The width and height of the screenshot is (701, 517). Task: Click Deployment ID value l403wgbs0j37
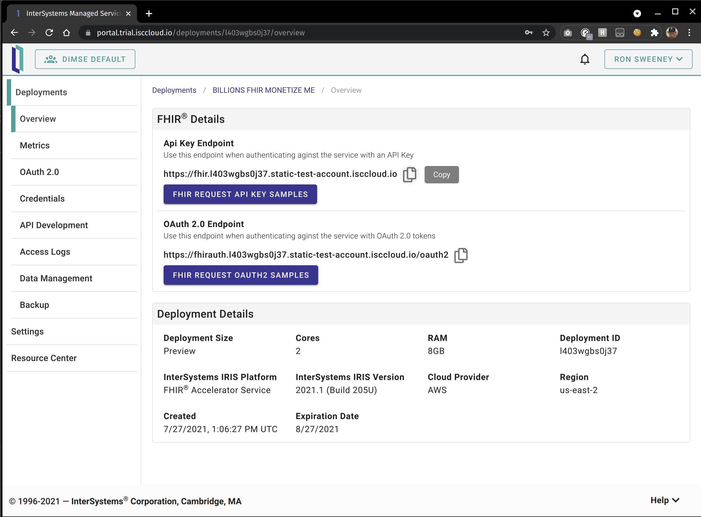[x=588, y=351]
